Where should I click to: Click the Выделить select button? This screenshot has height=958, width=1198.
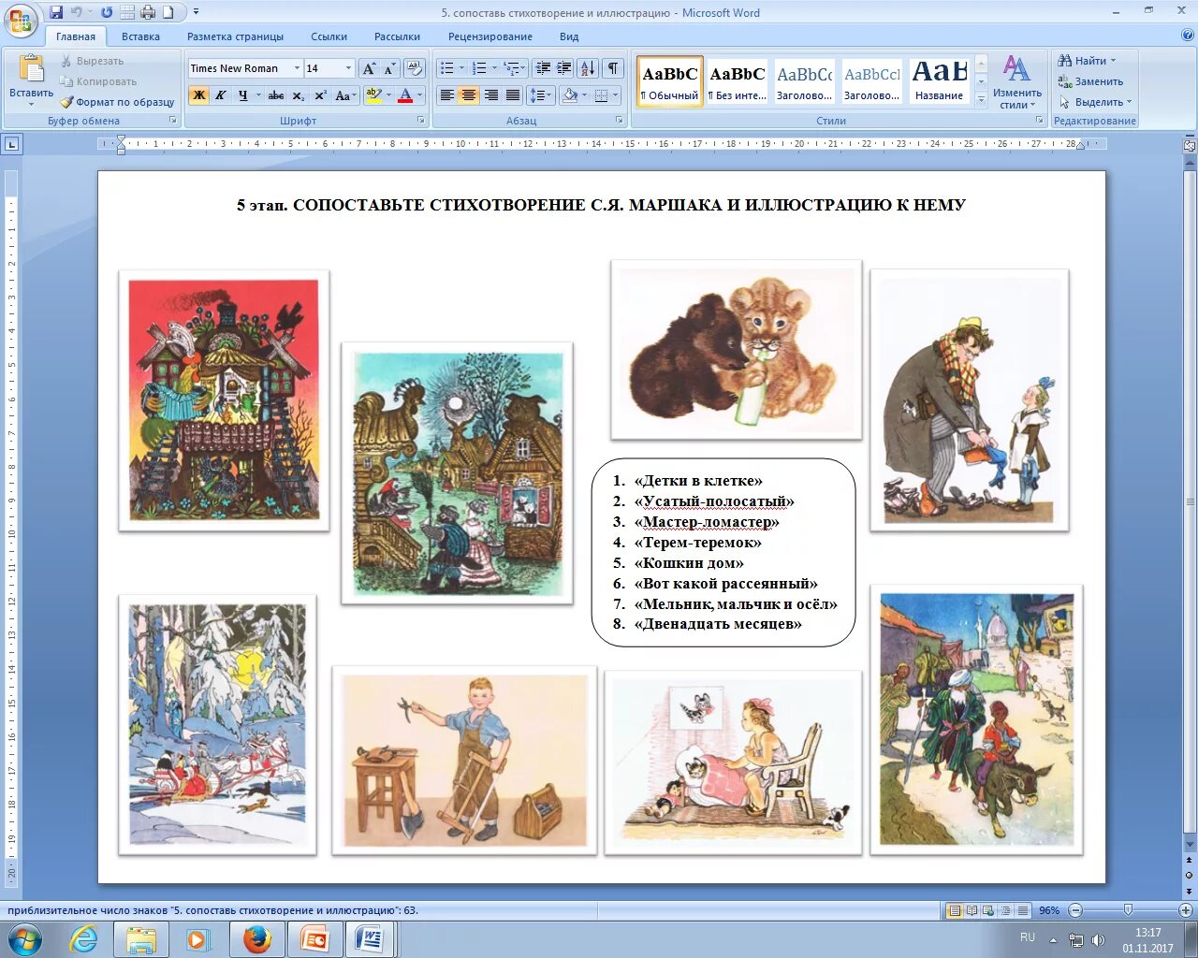click(1096, 102)
